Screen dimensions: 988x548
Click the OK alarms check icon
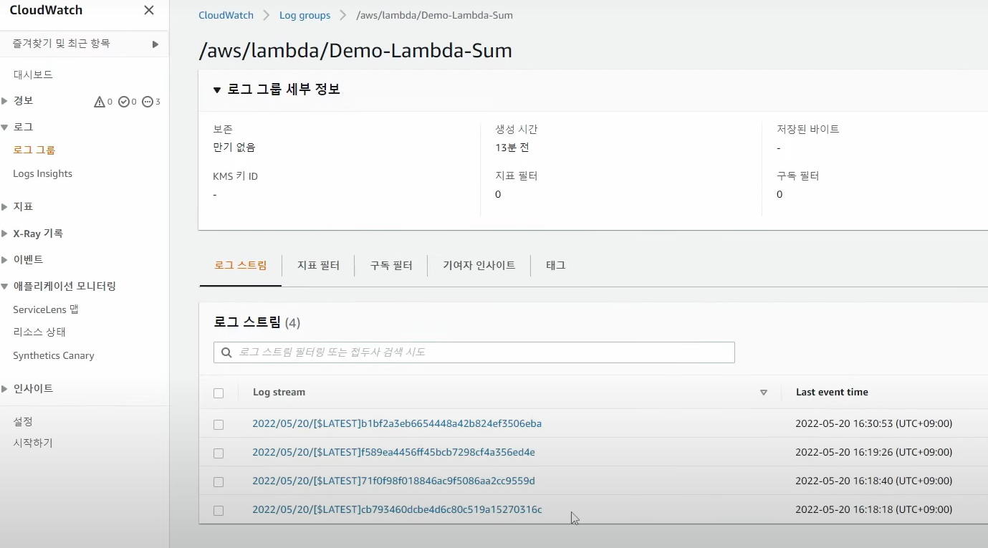[x=123, y=102]
